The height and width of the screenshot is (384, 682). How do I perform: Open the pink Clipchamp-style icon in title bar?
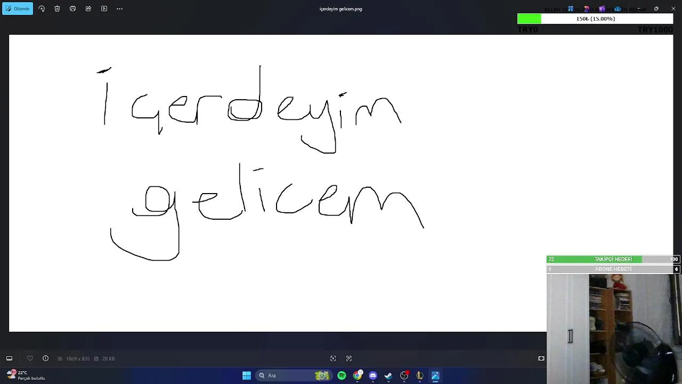pyautogui.click(x=586, y=9)
